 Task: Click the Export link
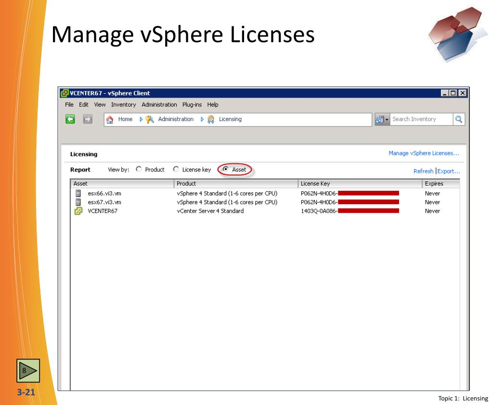(x=449, y=171)
